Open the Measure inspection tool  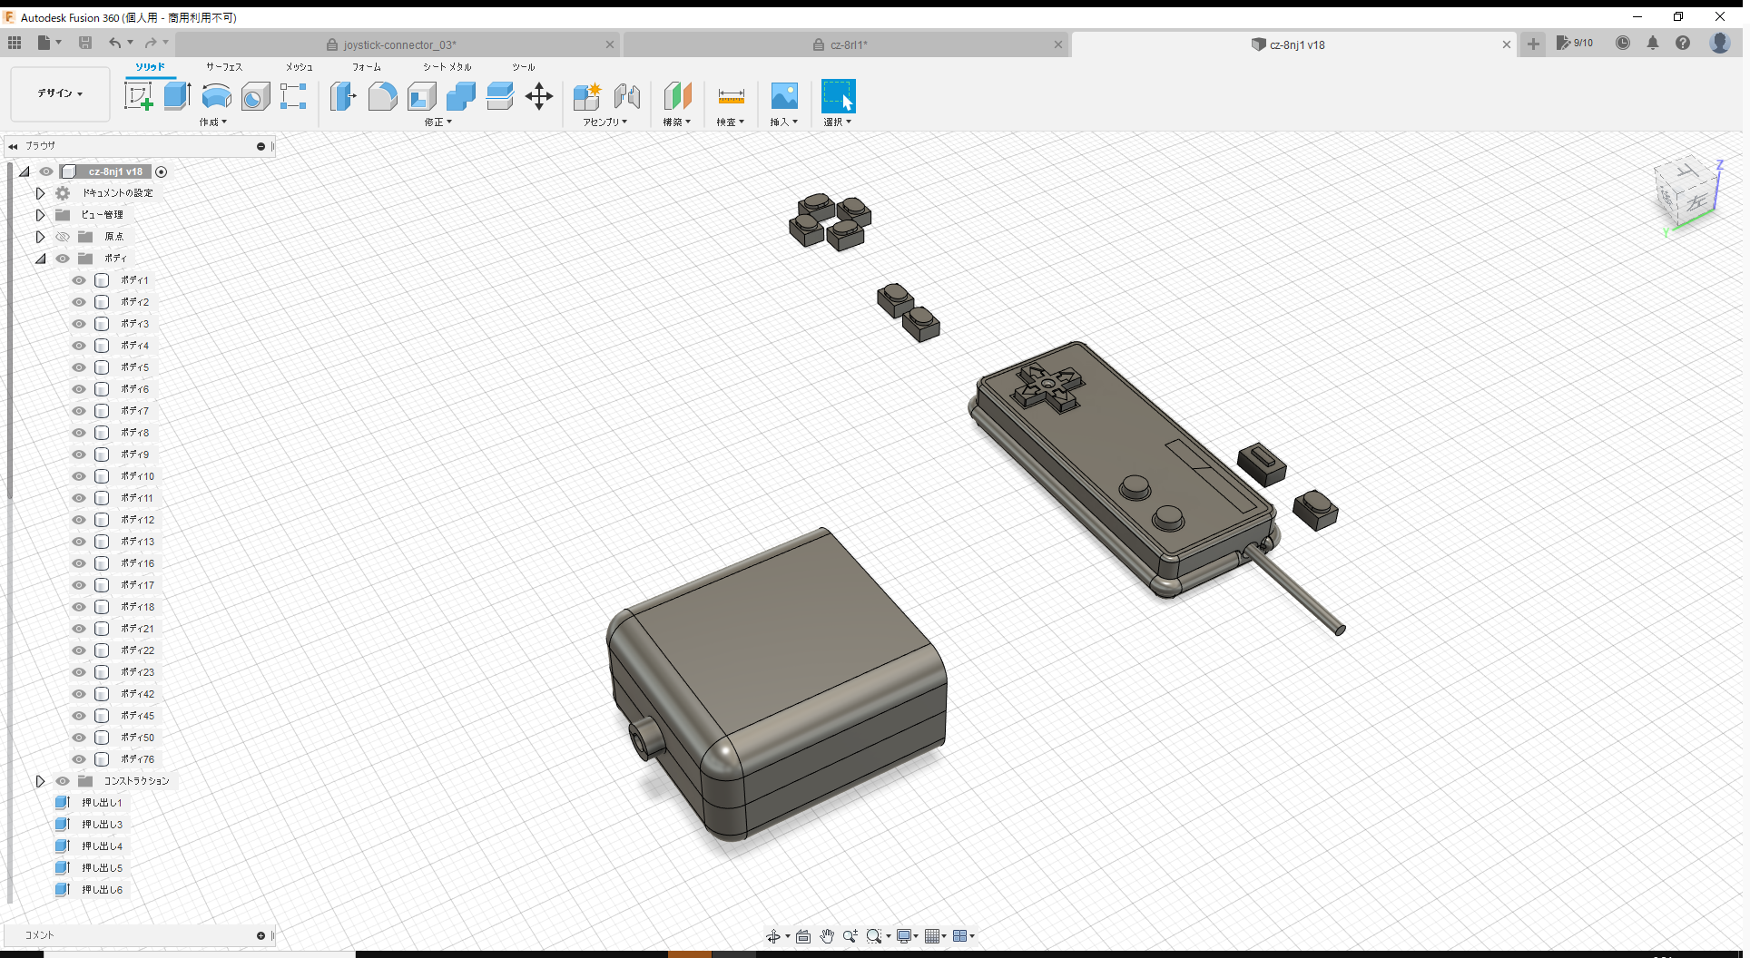tap(731, 96)
